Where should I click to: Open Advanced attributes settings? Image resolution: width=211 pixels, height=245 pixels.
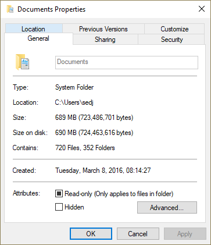pyautogui.click(x=167, y=208)
